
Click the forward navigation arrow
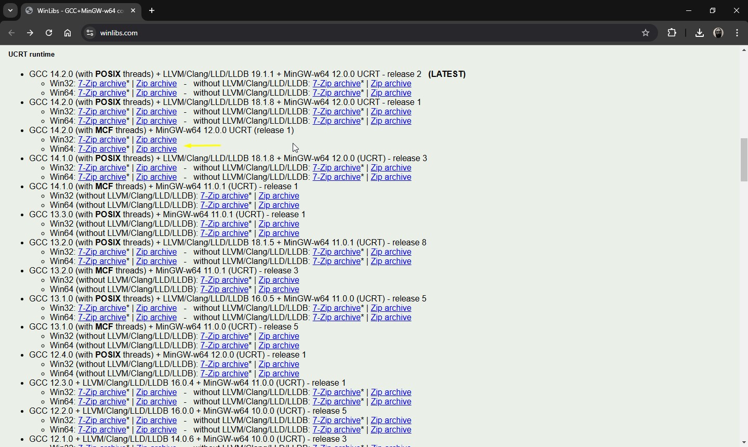(30, 33)
